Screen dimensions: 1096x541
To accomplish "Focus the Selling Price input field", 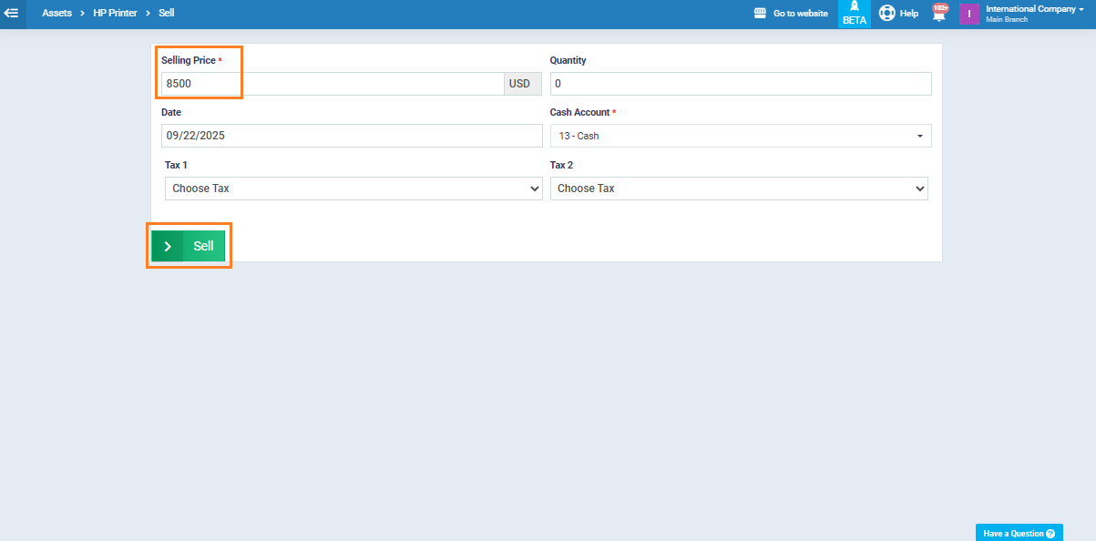I will pos(333,84).
